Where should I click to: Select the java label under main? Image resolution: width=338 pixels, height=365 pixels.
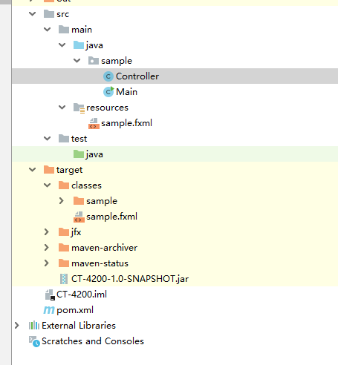point(94,45)
